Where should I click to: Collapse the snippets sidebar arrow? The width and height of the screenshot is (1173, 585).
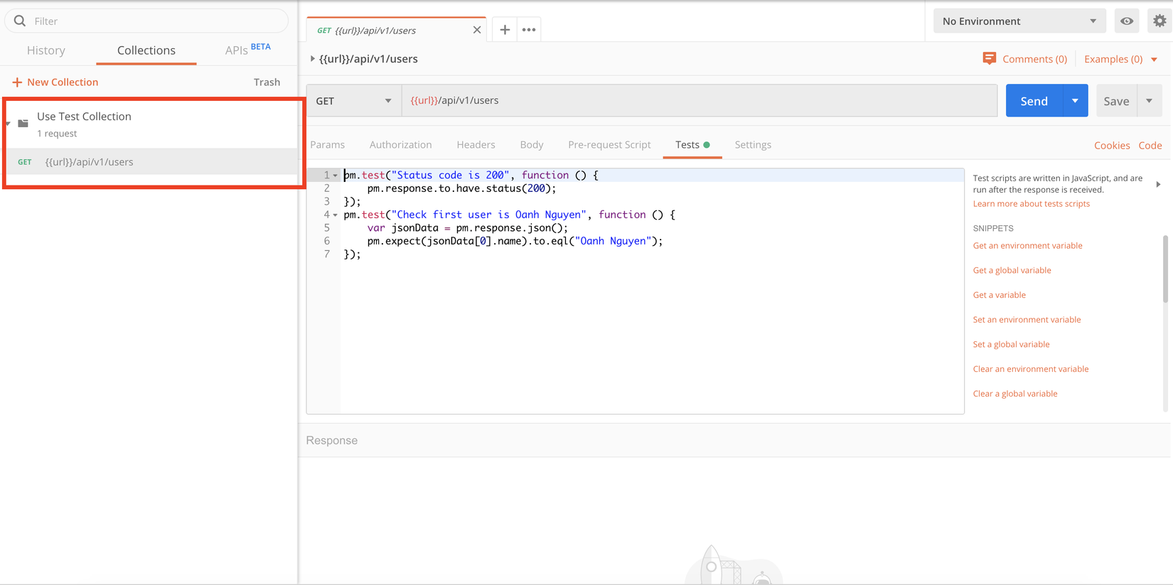pos(1158,185)
